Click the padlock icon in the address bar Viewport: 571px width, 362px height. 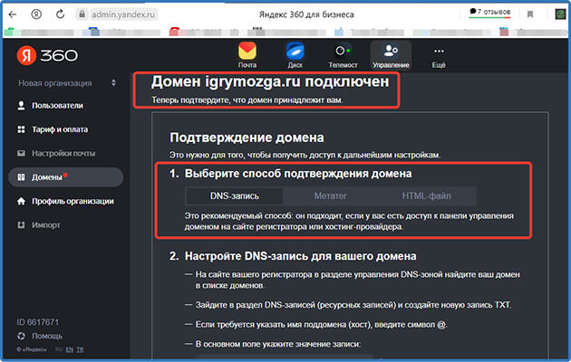tap(82, 14)
